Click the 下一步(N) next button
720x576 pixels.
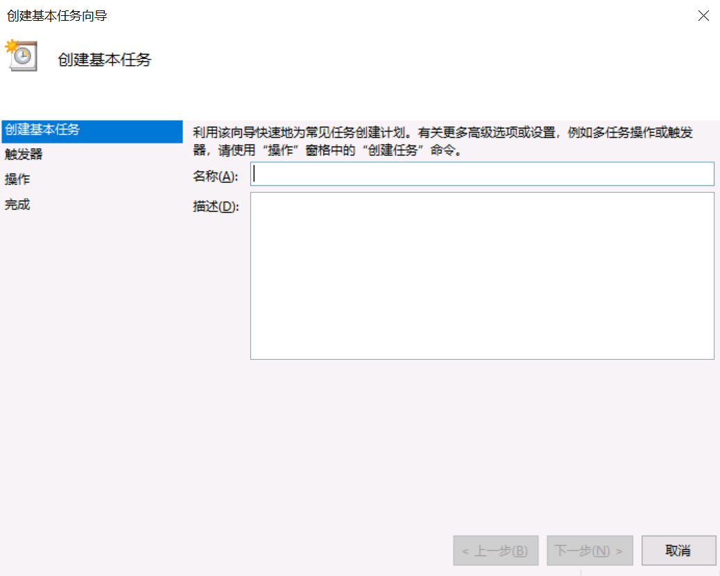[590, 550]
